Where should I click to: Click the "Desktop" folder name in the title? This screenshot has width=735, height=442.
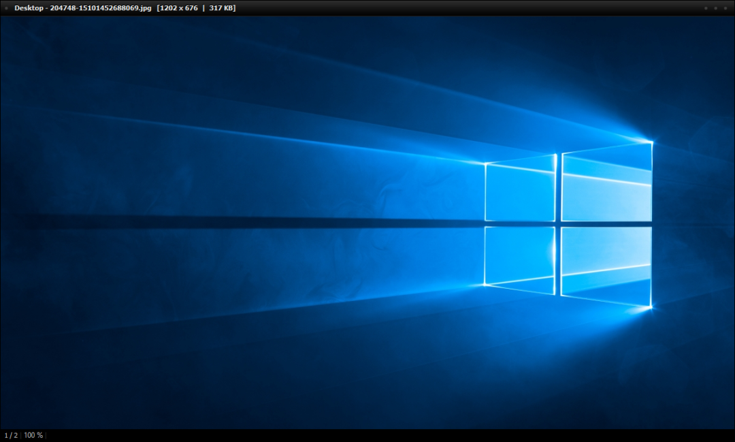[29, 8]
